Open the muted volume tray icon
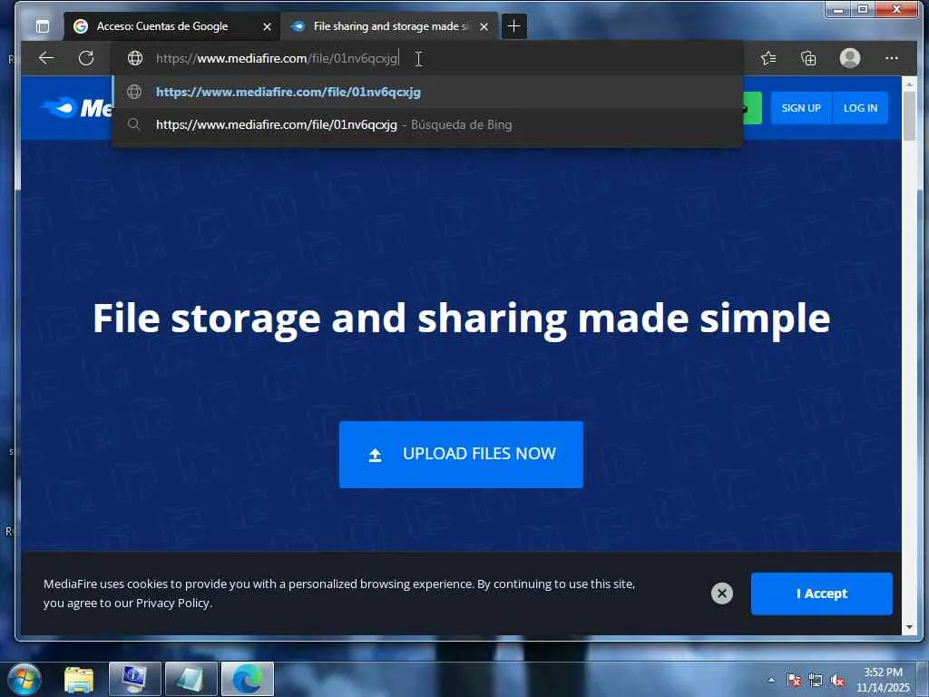 (837, 681)
